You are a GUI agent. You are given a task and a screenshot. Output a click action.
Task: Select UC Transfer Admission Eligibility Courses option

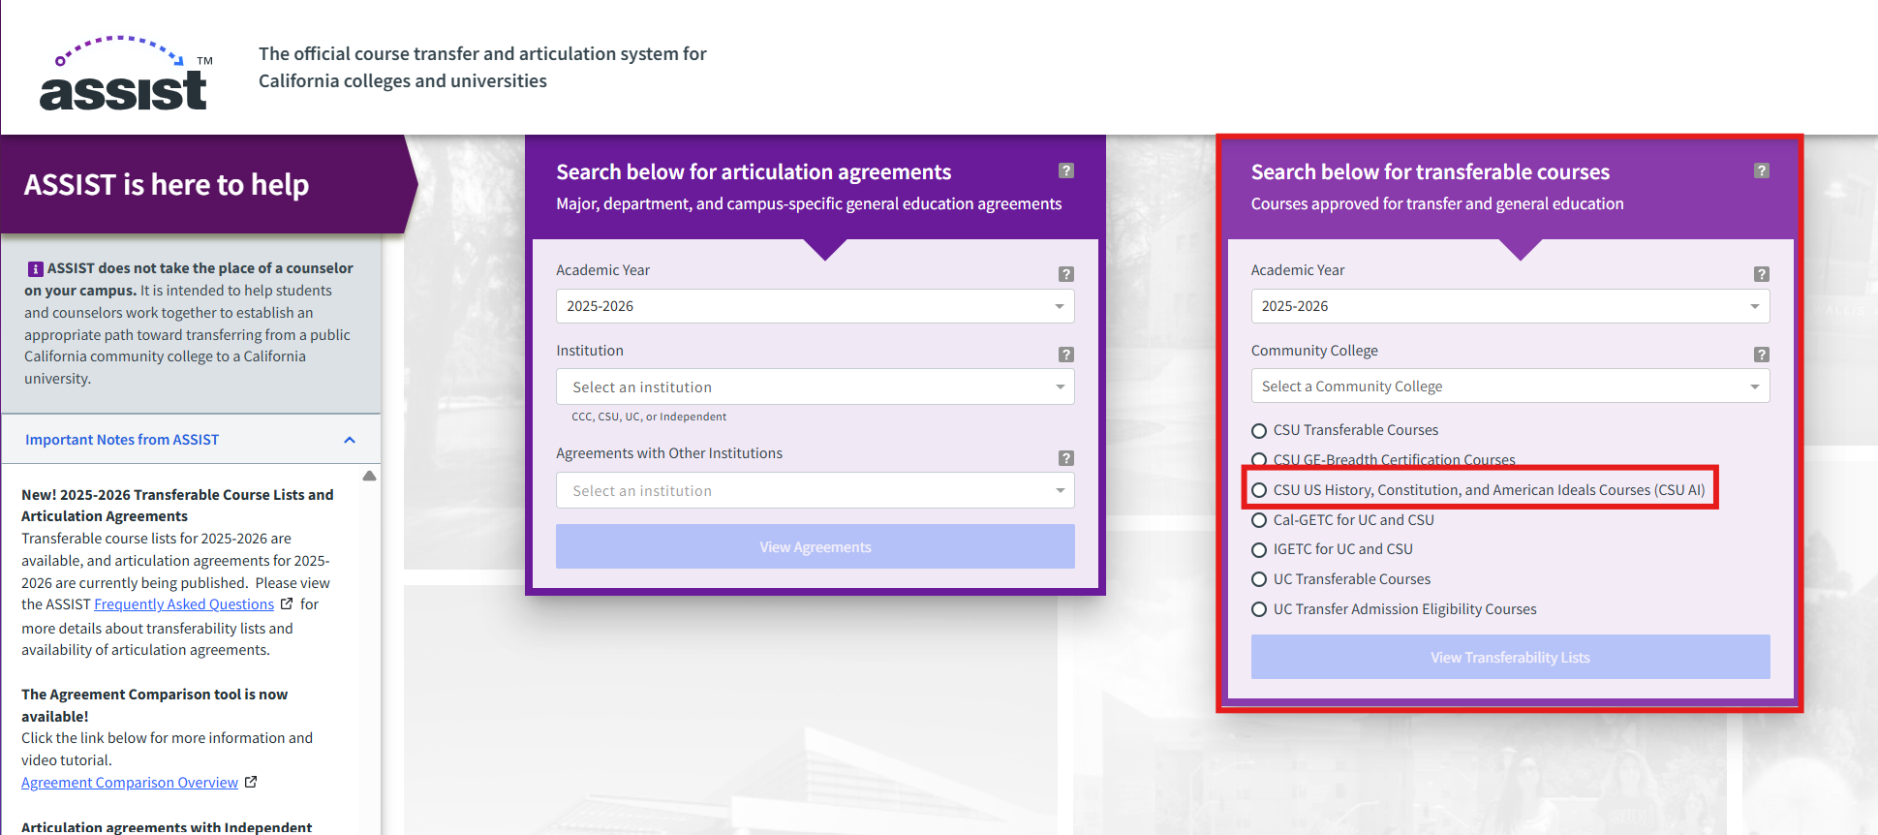coord(1259,609)
